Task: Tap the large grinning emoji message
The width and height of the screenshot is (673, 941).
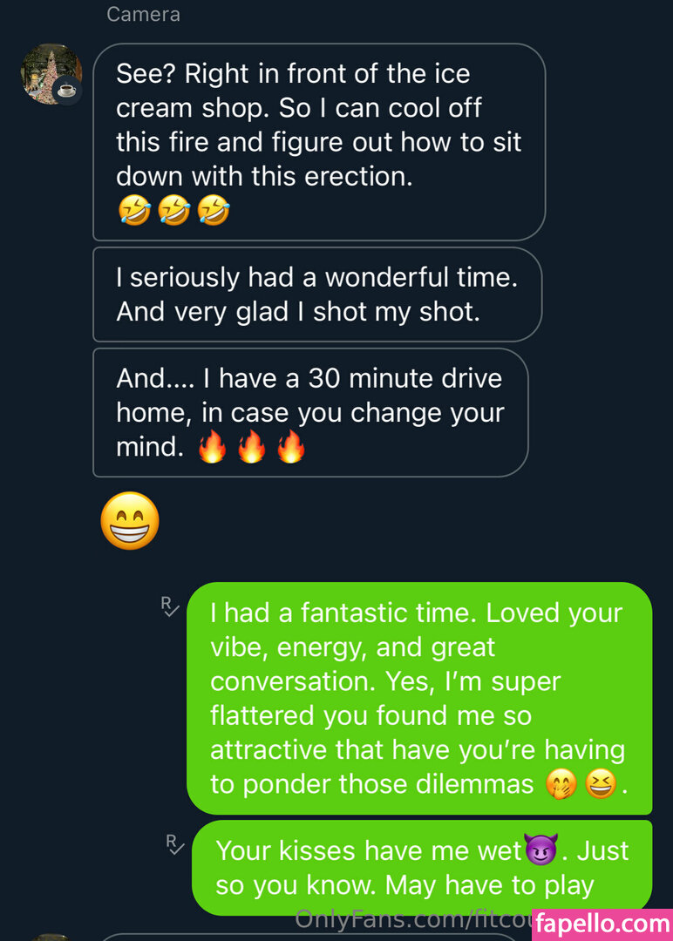Action: coord(130,521)
